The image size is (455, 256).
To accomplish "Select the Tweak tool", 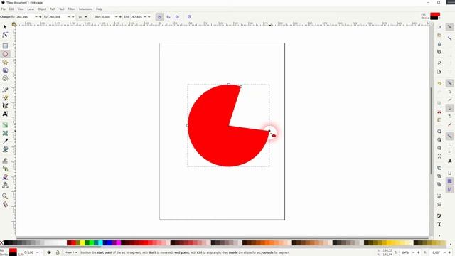I will pos(5,161).
